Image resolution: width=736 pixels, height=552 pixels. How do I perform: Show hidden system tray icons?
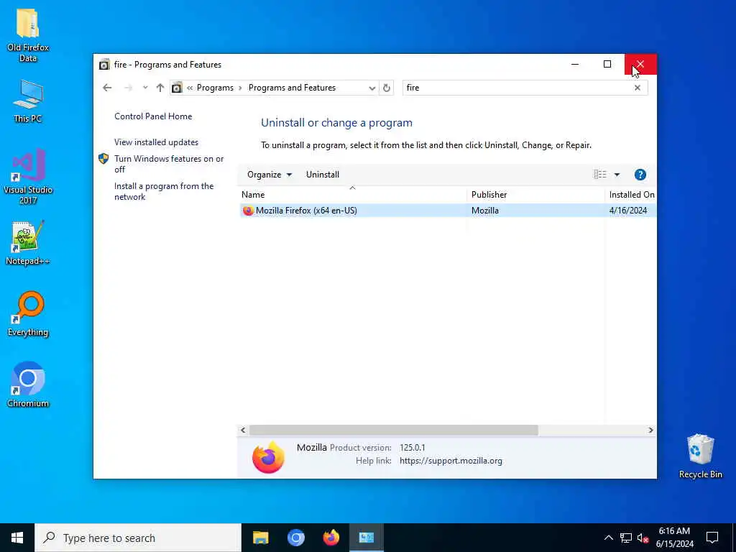[608, 538]
